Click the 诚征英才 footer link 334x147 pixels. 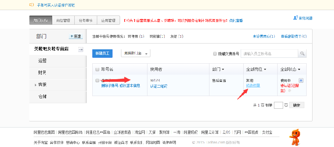[x=121, y=142]
